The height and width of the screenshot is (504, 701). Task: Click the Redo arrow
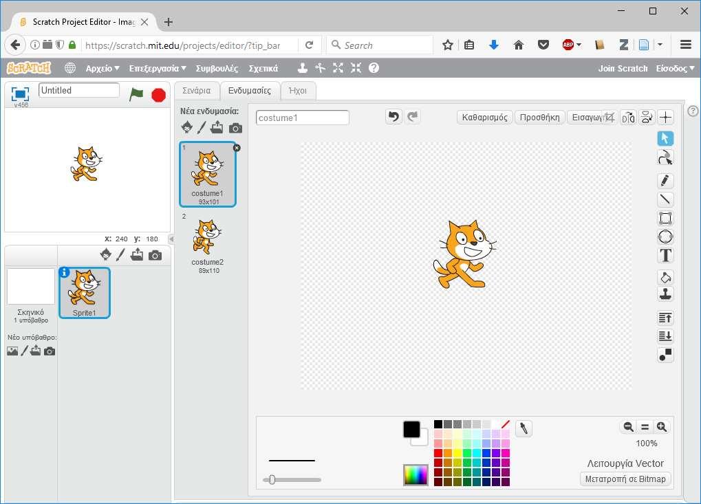413,117
